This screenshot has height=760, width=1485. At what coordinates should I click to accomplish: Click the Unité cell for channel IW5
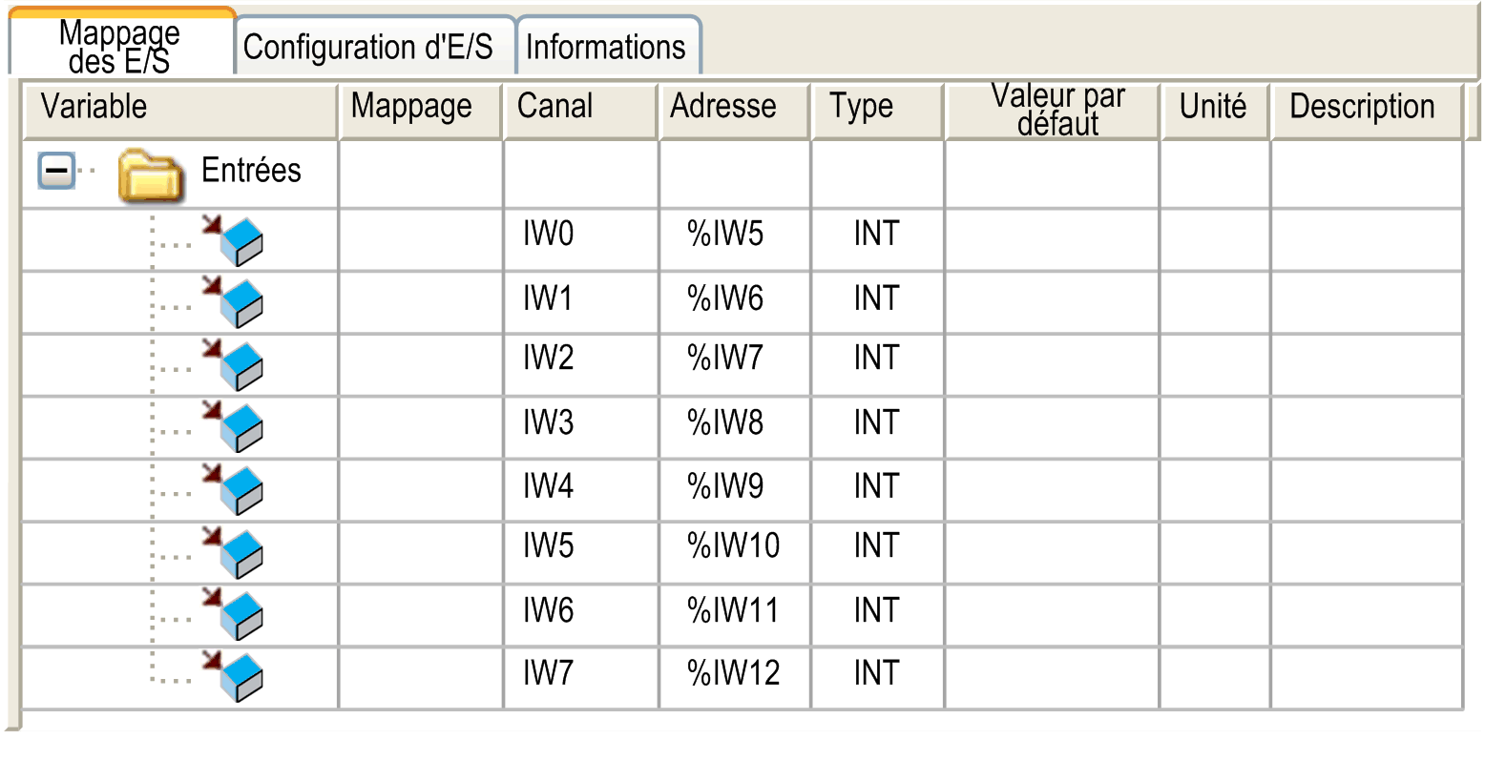point(1214,552)
